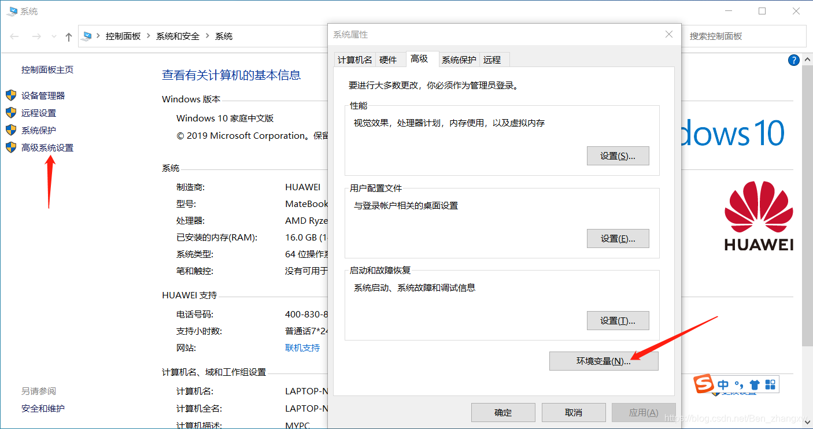813x429 pixels.
Task: Click shield icon beside 系统保护
Action: click(11, 130)
